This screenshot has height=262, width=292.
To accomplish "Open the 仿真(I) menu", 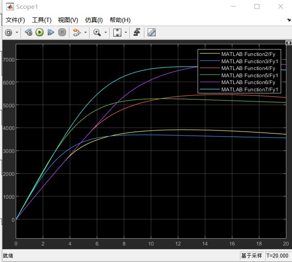I will tap(94, 20).
